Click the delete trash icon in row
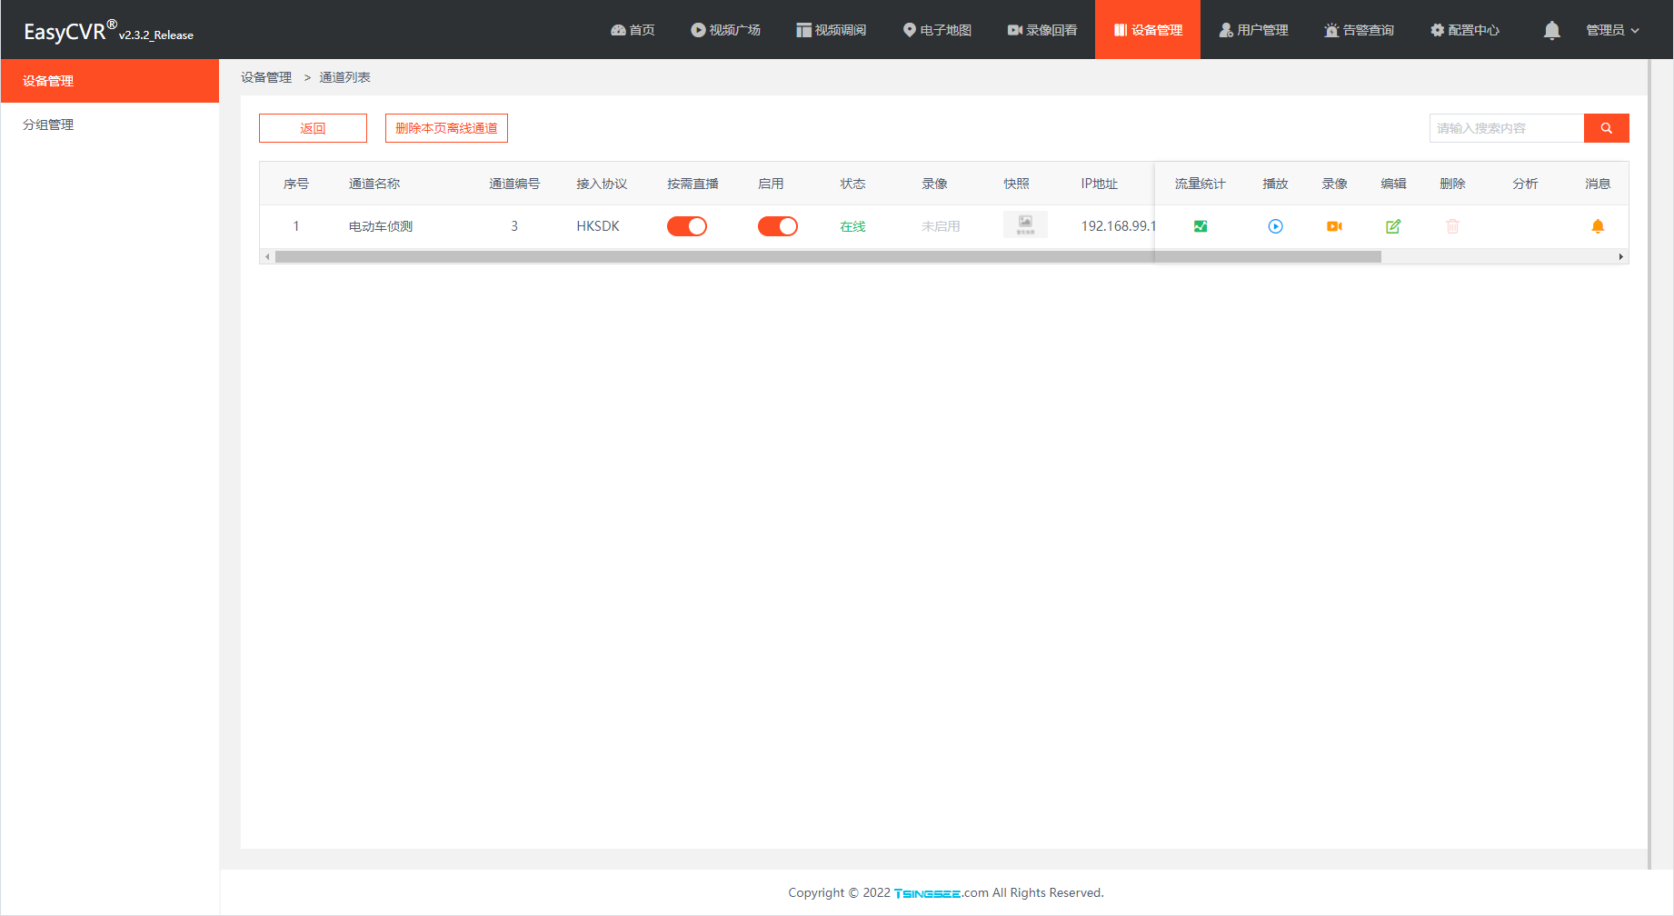 (1452, 226)
